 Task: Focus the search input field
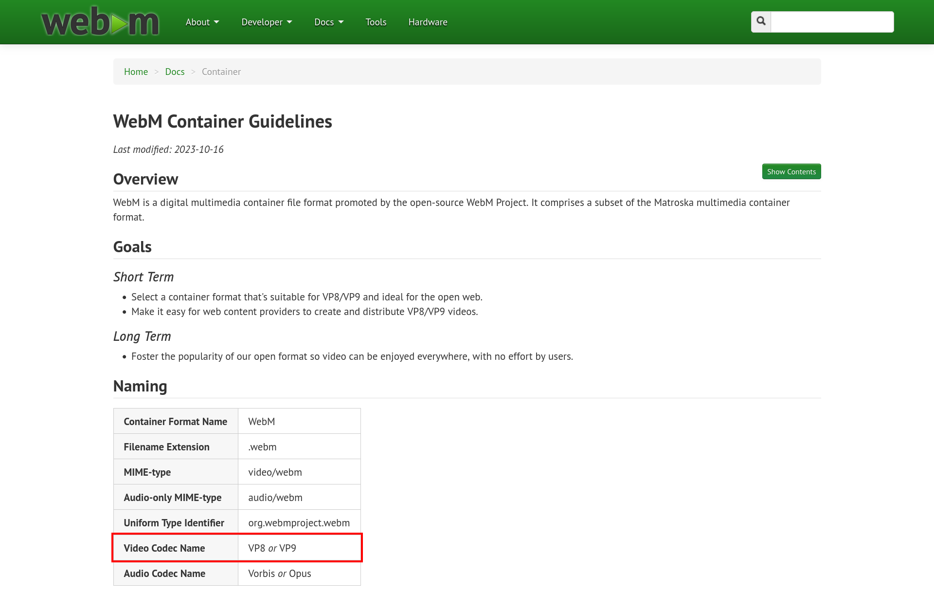pyautogui.click(x=832, y=21)
